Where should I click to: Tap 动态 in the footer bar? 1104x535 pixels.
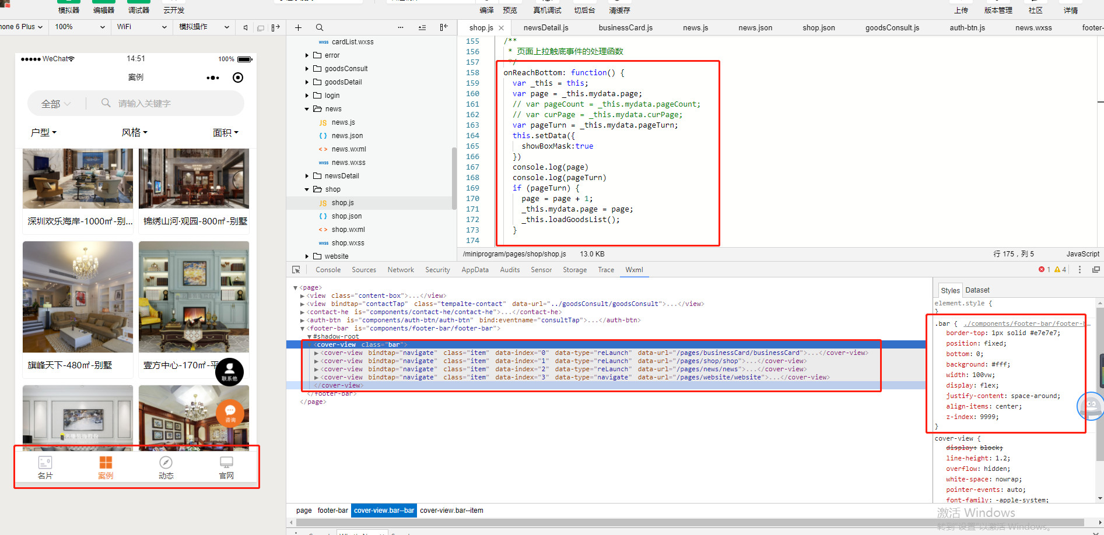click(166, 467)
